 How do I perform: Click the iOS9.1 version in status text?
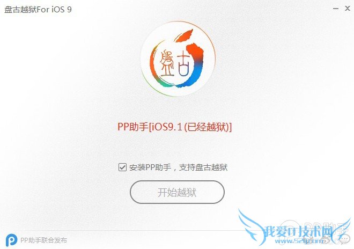[x=166, y=127]
